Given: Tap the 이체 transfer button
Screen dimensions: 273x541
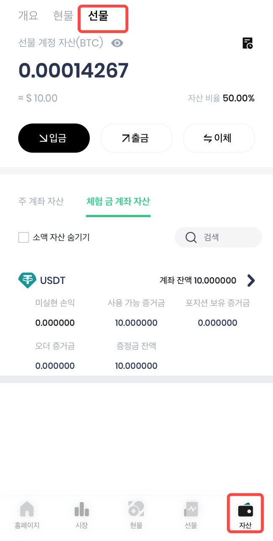Looking at the screenshot, I should tap(219, 138).
